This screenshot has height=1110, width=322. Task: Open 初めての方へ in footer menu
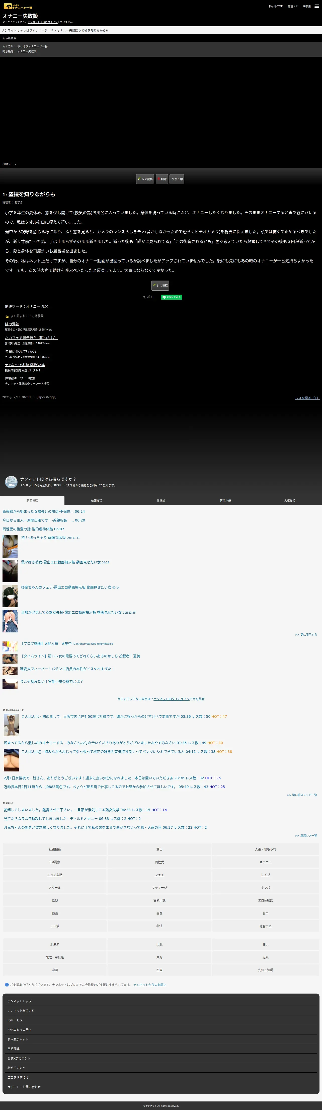point(161,1067)
